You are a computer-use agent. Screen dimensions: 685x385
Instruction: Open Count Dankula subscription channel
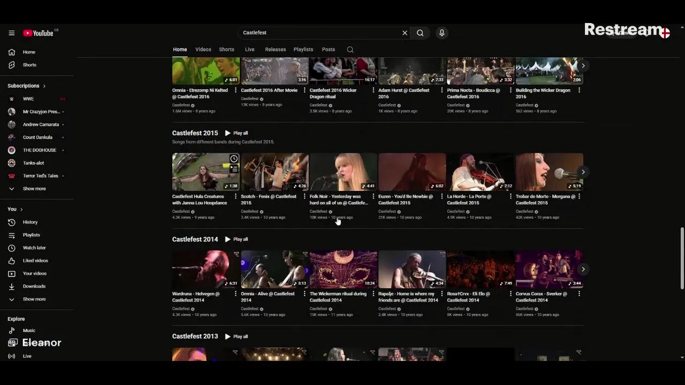coord(36,137)
